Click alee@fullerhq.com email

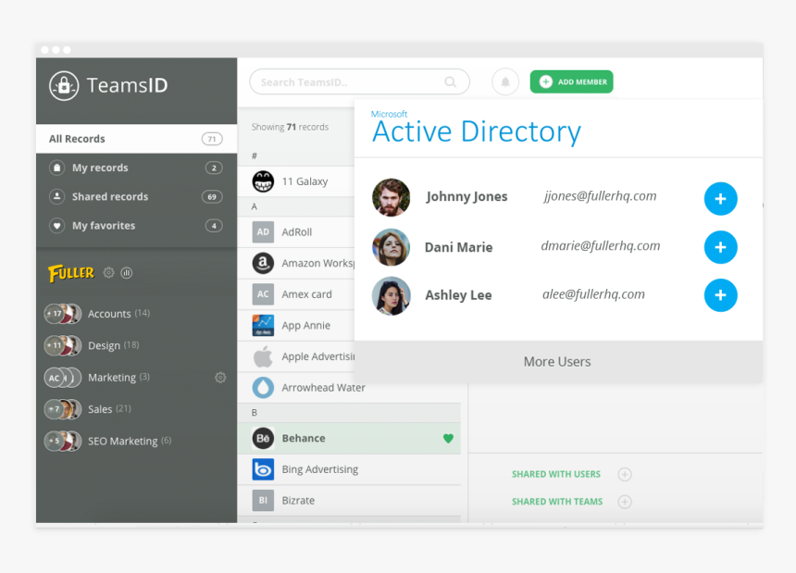click(593, 294)
